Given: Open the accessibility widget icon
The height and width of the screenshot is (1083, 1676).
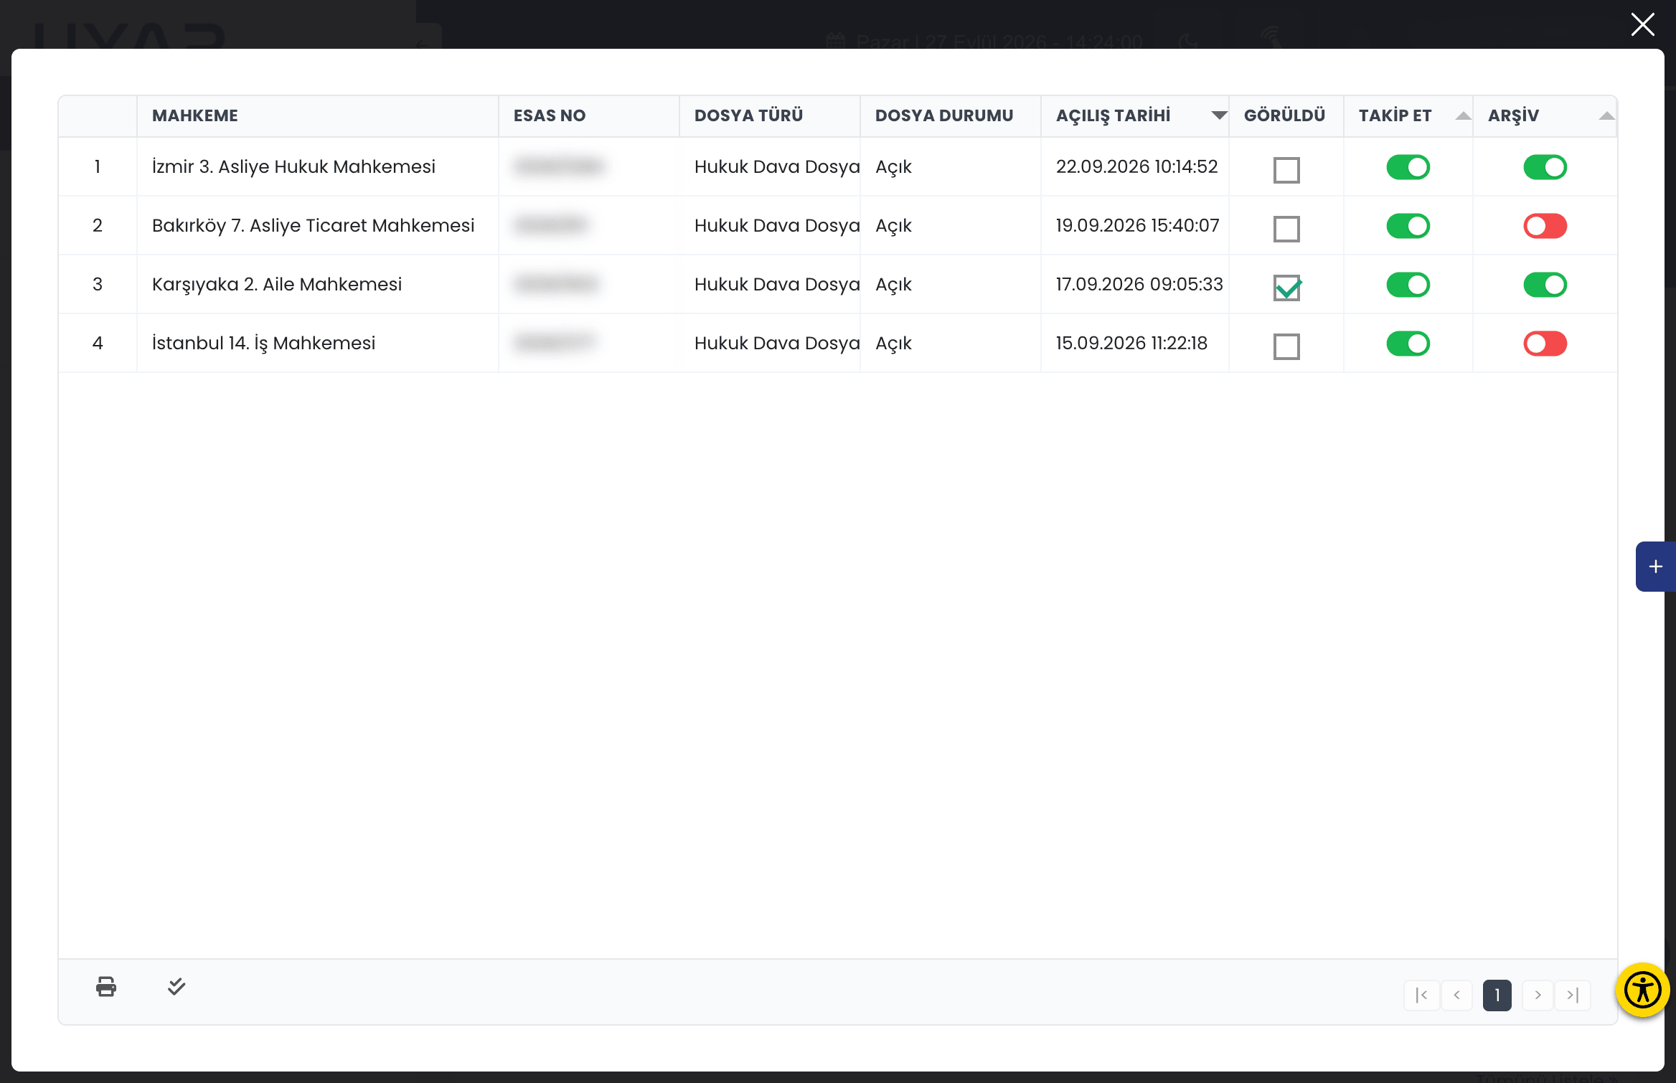Looking at the screenshot, I should click(x=1642, y=990).
